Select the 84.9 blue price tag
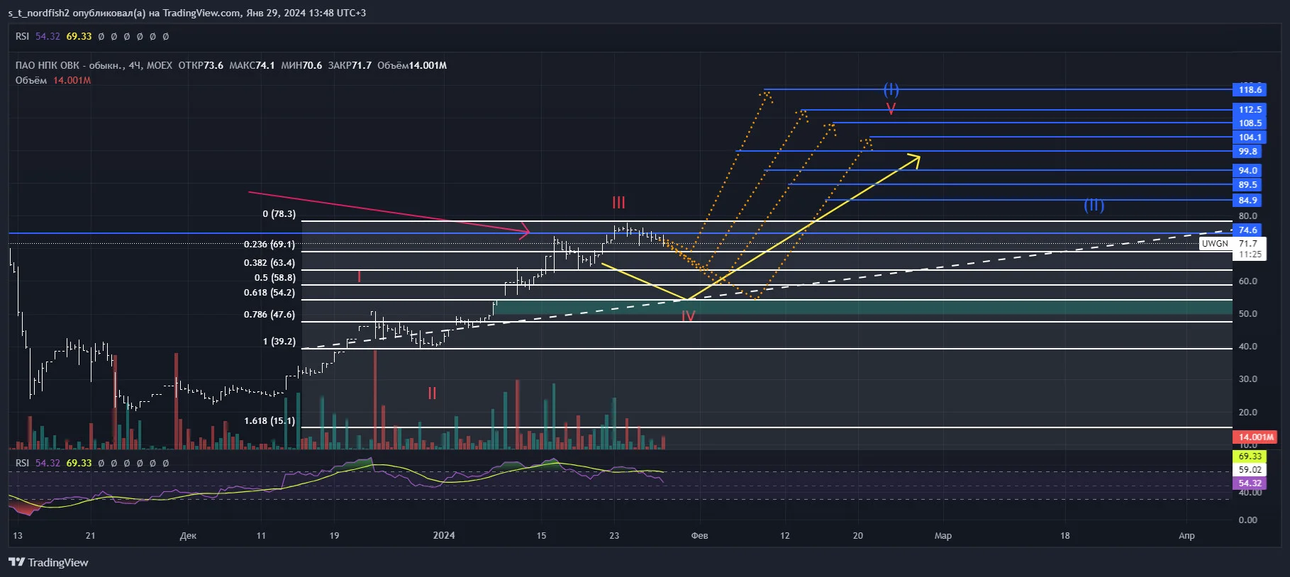This screenshot has width=1290, height=577. 1248,200
